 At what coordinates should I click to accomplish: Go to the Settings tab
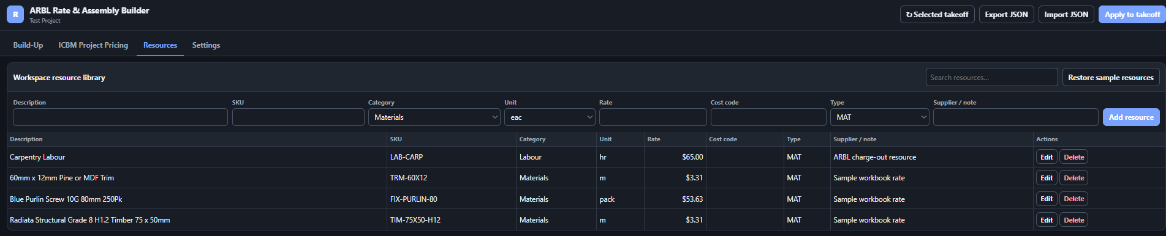point(206,45)
